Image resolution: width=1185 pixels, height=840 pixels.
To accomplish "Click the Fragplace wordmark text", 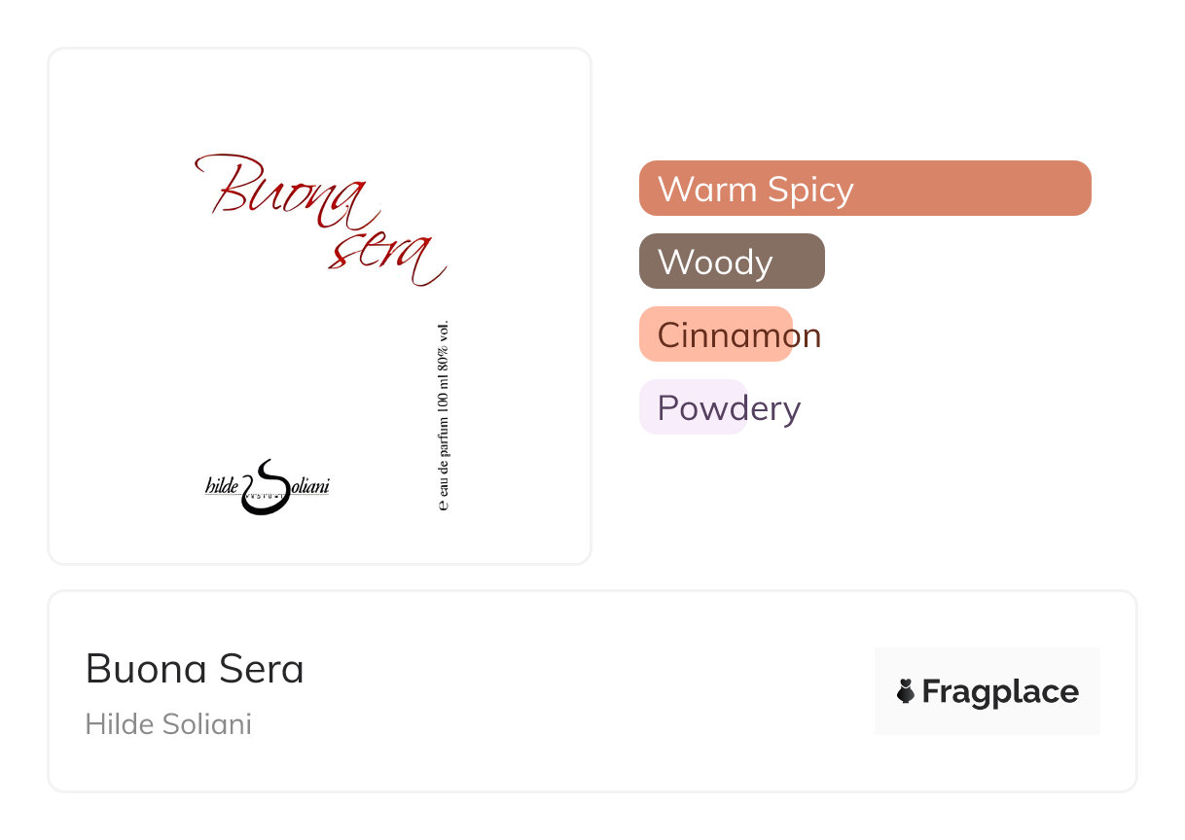I will (x=999, y=691).
